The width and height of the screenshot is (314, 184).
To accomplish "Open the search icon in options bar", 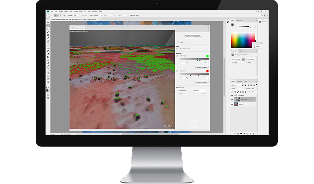I will point(261,15).
